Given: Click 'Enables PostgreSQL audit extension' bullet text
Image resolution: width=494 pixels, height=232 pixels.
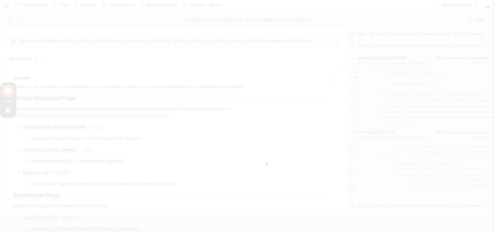Looking at the screenshot, I should pos(77,161).
